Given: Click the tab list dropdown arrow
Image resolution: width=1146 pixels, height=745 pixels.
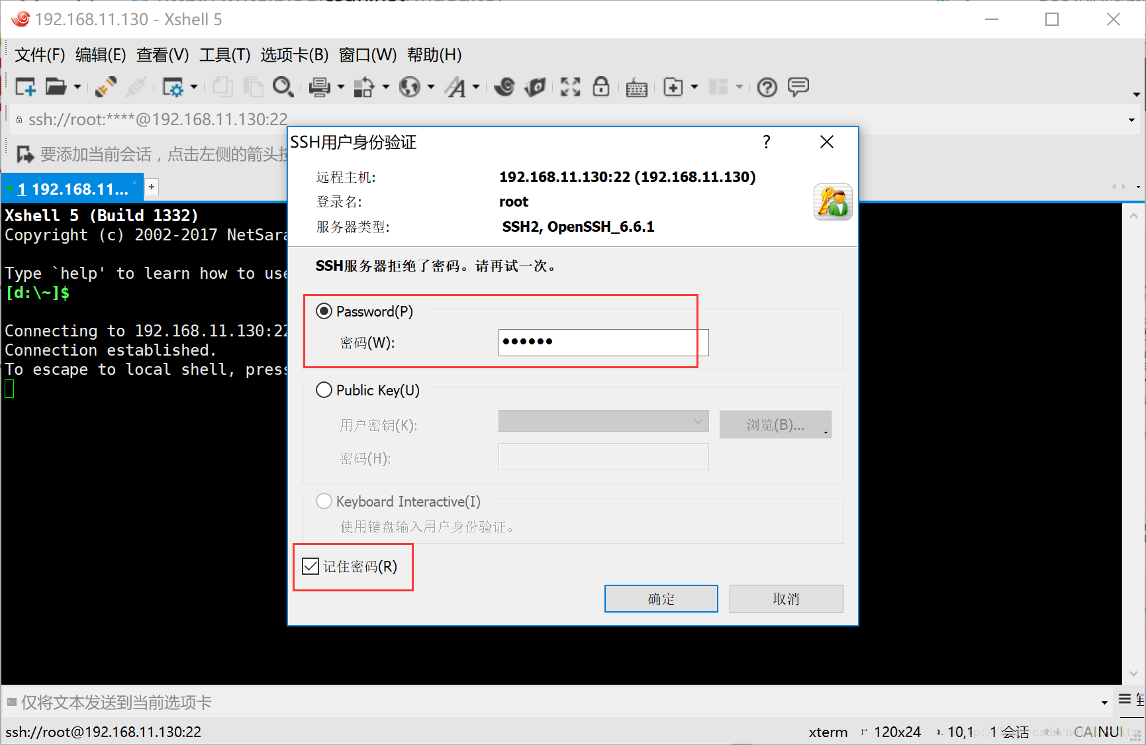Looking at the screenshot, I should [x=1138, y=187].
